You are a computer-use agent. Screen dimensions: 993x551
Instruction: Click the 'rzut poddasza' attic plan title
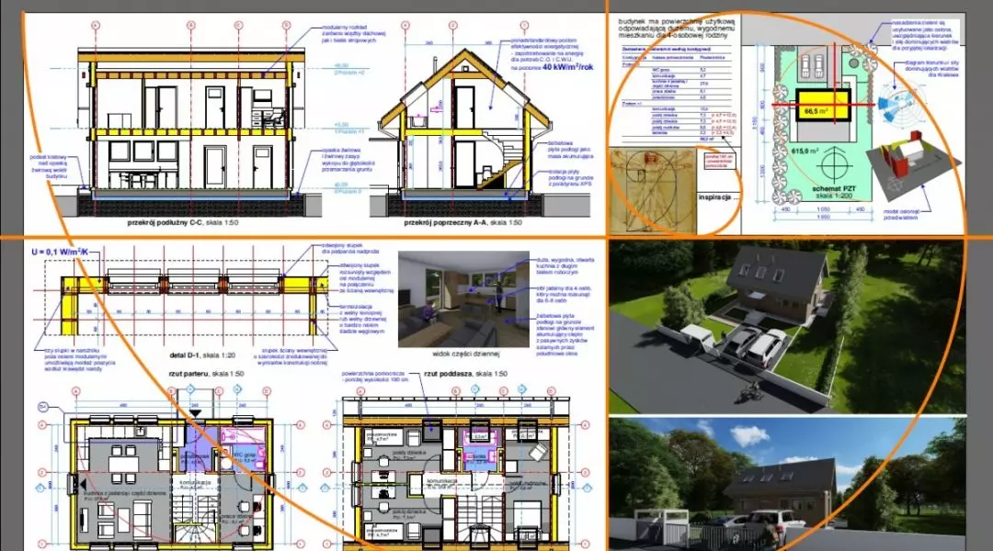465,374
